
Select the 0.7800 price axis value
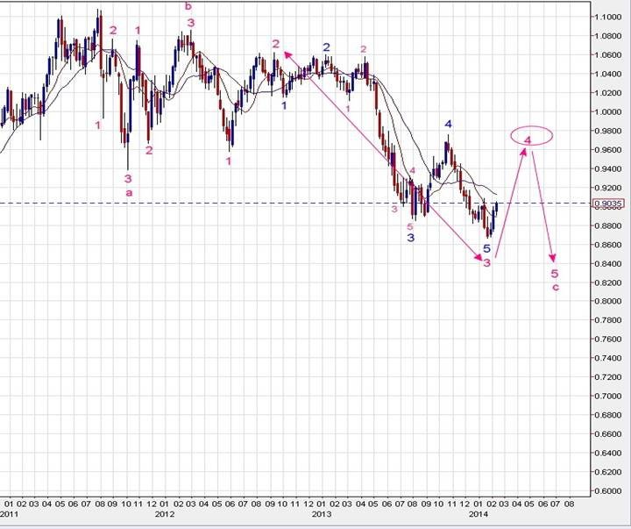pyautogui.click(x=608, y=320)
